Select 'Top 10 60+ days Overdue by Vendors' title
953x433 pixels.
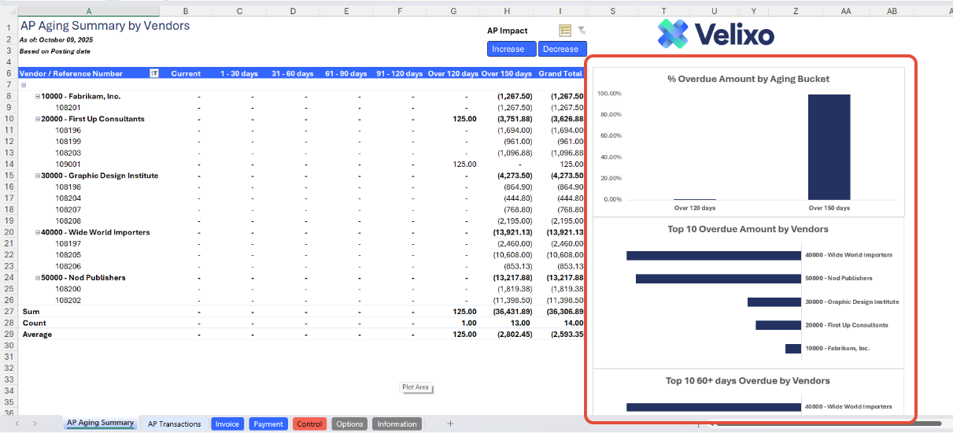pos(748,380)
